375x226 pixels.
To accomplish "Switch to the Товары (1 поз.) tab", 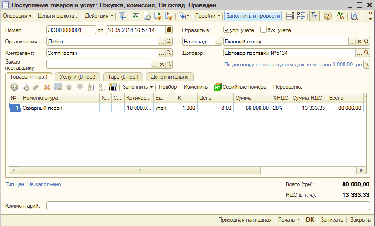I will click(29, 77).
